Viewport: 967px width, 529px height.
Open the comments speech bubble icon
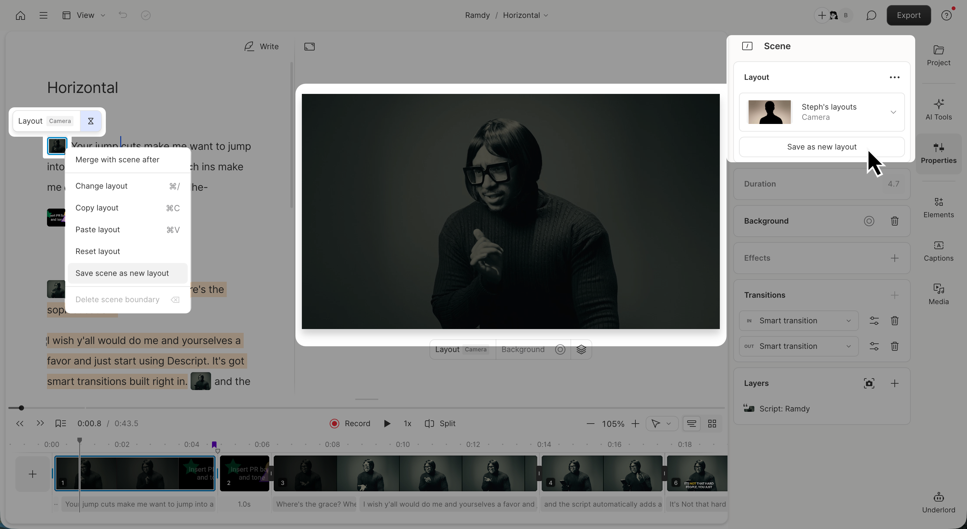tap(871, 15)
